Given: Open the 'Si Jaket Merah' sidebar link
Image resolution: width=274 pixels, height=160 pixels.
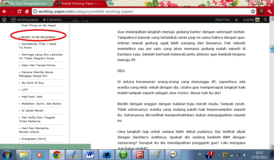Looking at the screenshot, I should tap(32, 110).
